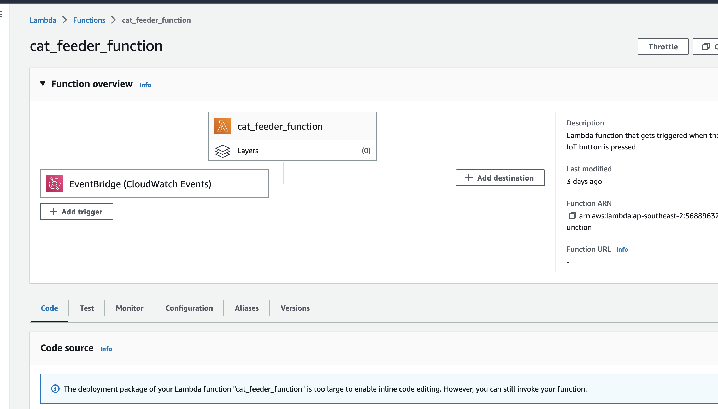Click the 'Last modified' label
This screenshot has height=409, width=718.
click(589, 169)
